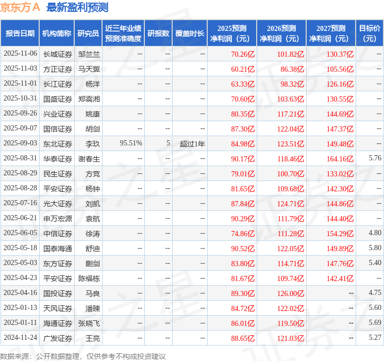The image size is (384, 361).
Task: Select the 研报数 column header
Action: point(158,33)
